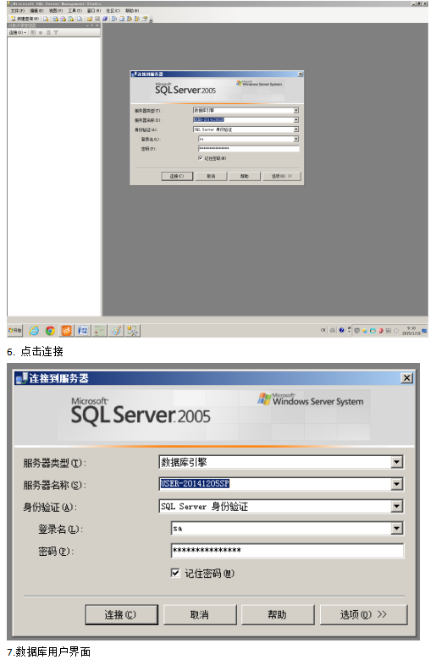
Task: Click Cancel (取消) button in the enlarged dialog
Action: pos(200,614)
